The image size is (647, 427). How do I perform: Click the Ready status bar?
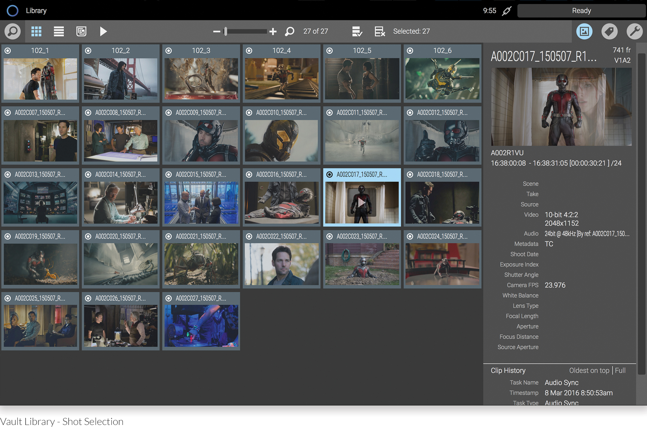pos(582,11)
